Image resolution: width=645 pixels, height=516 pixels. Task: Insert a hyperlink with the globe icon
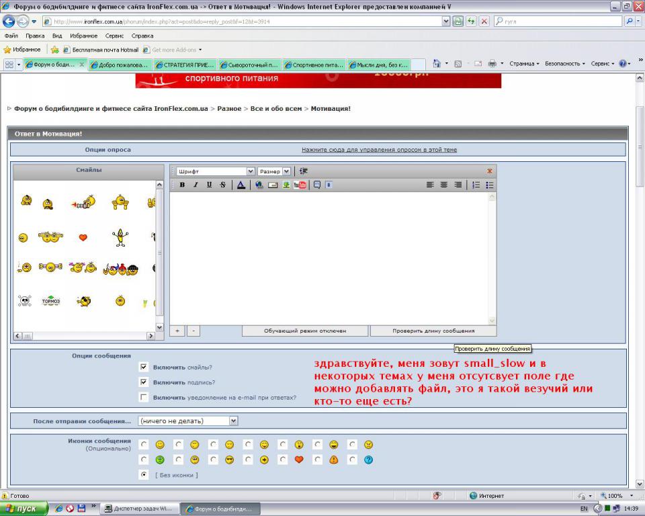[259, 185]
